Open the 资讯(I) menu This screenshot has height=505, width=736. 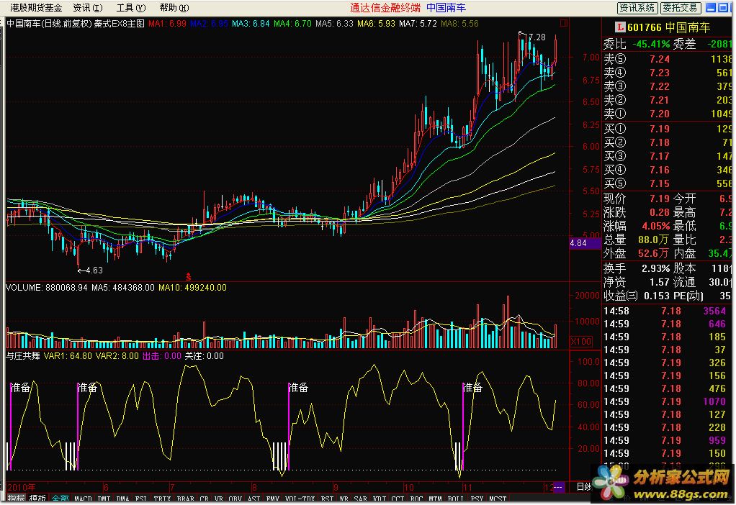88,7
